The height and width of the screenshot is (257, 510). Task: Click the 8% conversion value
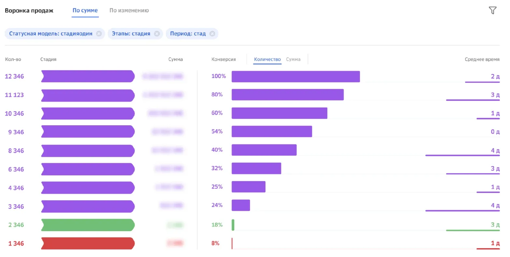point(215,243)
